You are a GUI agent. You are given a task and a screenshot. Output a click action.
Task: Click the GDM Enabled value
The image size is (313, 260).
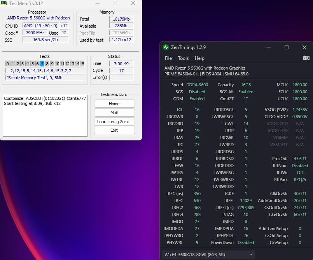197,99
